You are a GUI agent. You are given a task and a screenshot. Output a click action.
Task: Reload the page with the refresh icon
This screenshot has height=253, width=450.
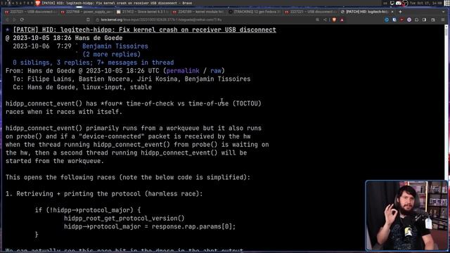(x=22, y=20)
